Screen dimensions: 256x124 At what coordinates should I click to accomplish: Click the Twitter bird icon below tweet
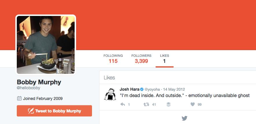(x=185, y=118)
